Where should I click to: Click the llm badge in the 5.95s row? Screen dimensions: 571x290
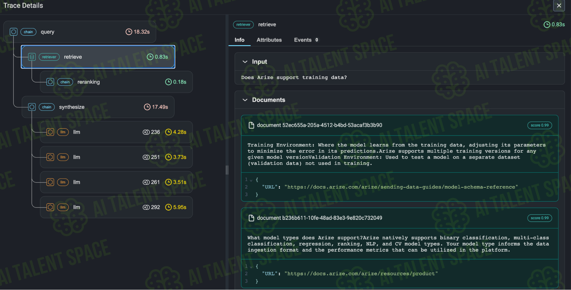coord(63,207)
